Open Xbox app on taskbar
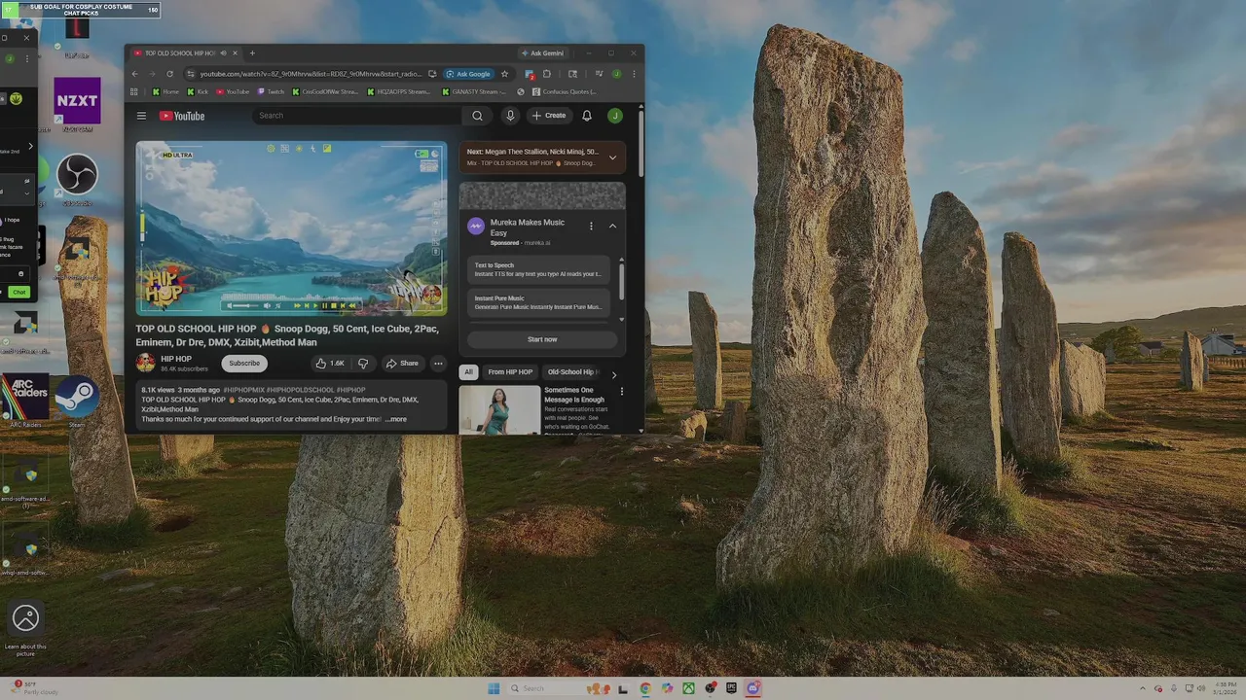The image size is (1246, 700). click(x=688, y=688)
